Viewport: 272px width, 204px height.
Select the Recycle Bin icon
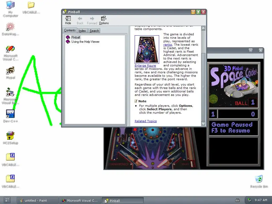pyautogui.click(x=259, y=181)
